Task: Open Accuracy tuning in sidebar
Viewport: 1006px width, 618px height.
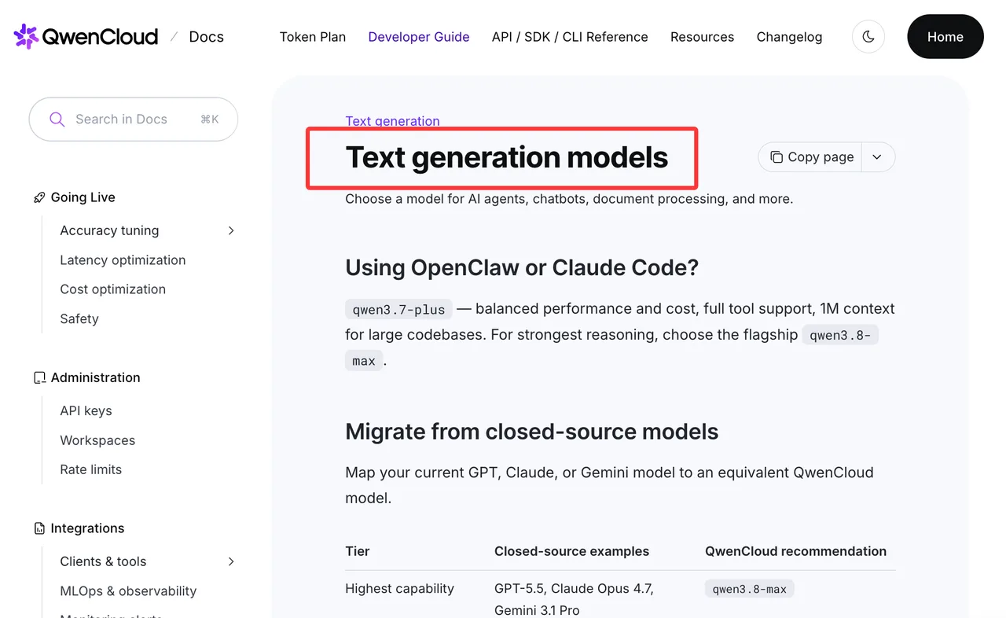Action: click(109, 230)
